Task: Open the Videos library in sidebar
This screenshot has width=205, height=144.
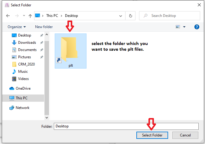Action: (23, 79)
